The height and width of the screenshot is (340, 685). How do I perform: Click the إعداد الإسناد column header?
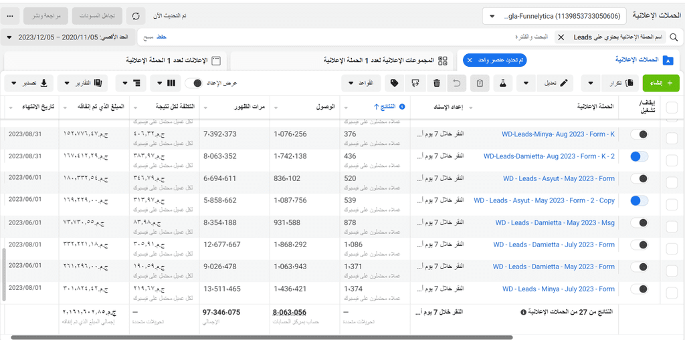point(450,107)
